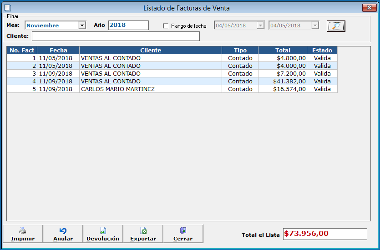The width and height of the screenshot is (380, 250).
Task: Open the Mes dropdown showing Noviembre
Action: point(82,26)
